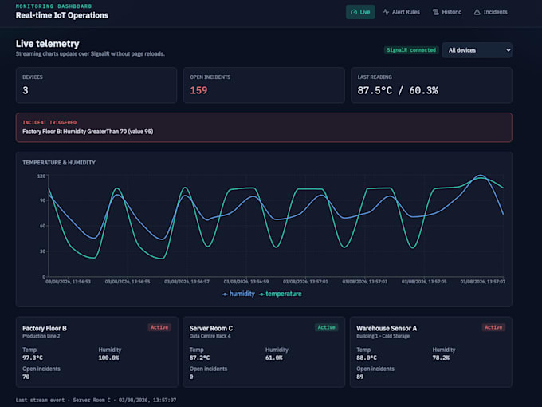Click the humidity legend marker icon
The width and height of the screenshot is (542, 407).
tap(225, 294)
